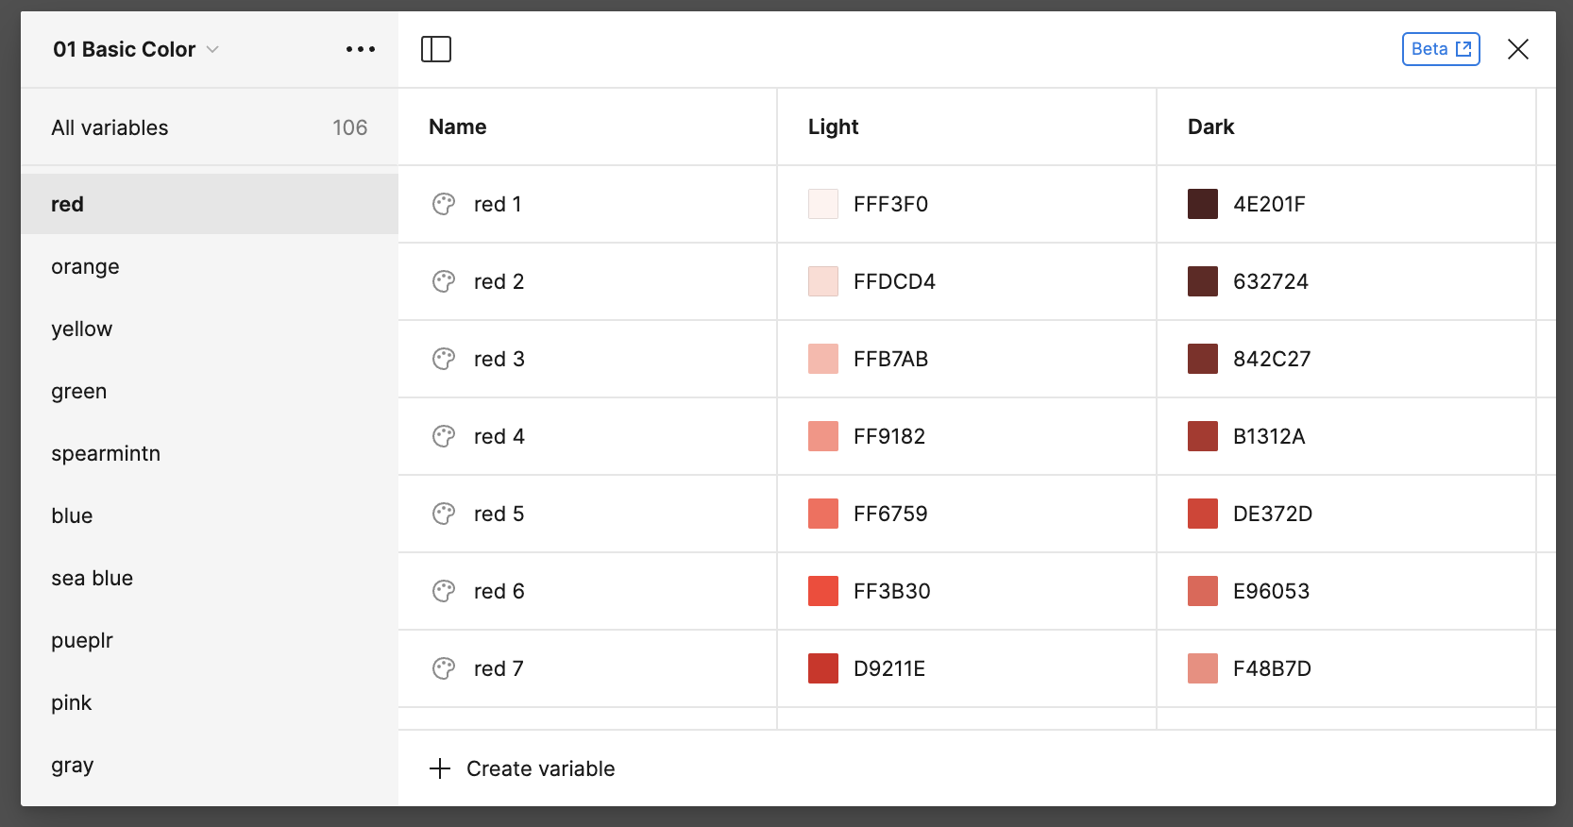
Task: Click the Dark swatch for red 4
Action: point(1203,436)
